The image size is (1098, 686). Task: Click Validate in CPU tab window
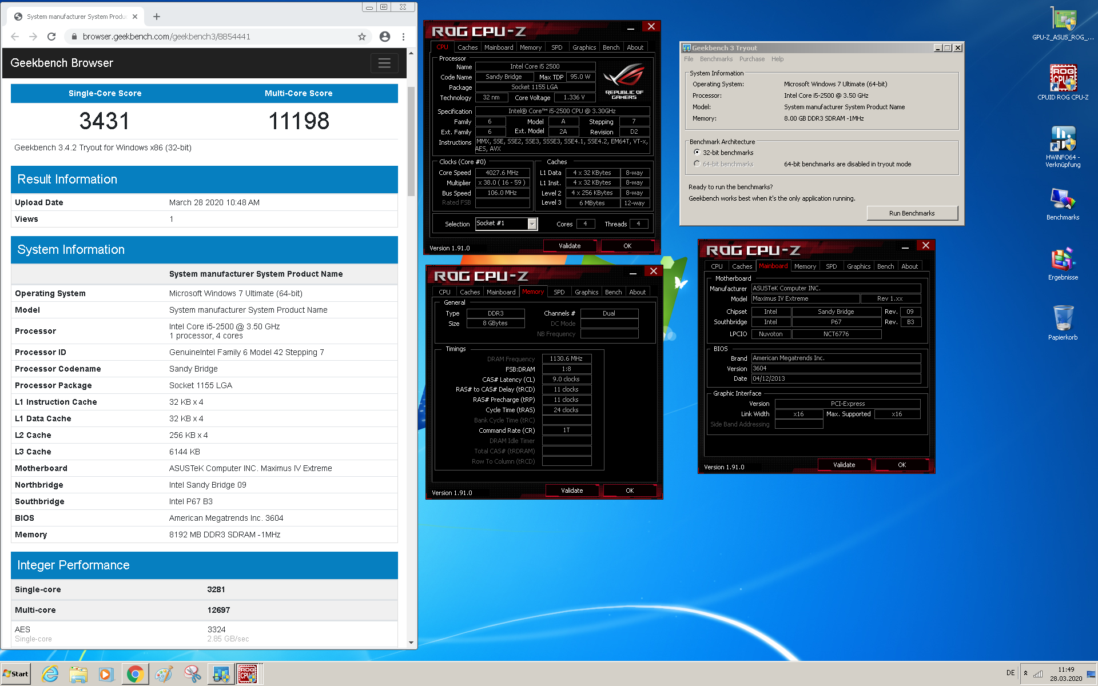570,246
